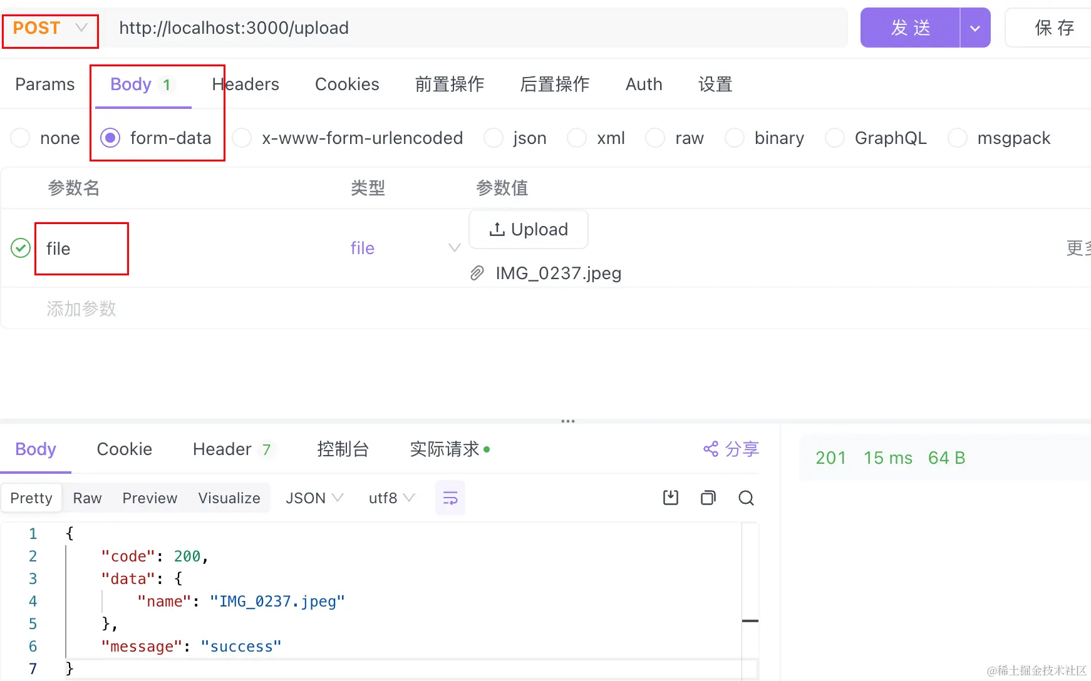Select the Pretty view mode
This screenshot has width=1091, height=681.
(31, 498)
